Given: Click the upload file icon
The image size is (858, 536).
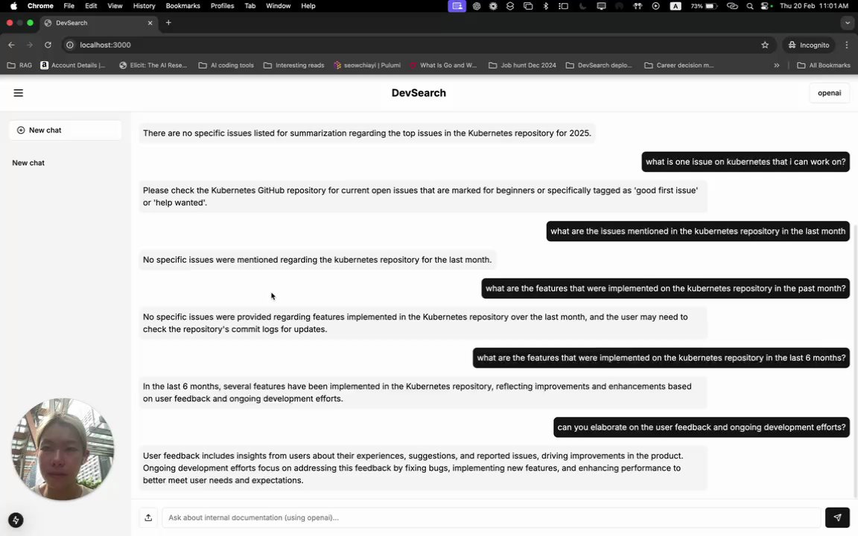Looking at the screenshot, I should coord(148,517).
